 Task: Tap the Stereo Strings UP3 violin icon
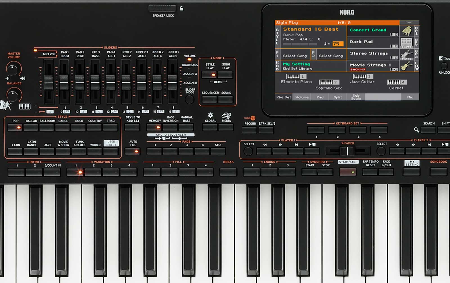click(406, 55)
